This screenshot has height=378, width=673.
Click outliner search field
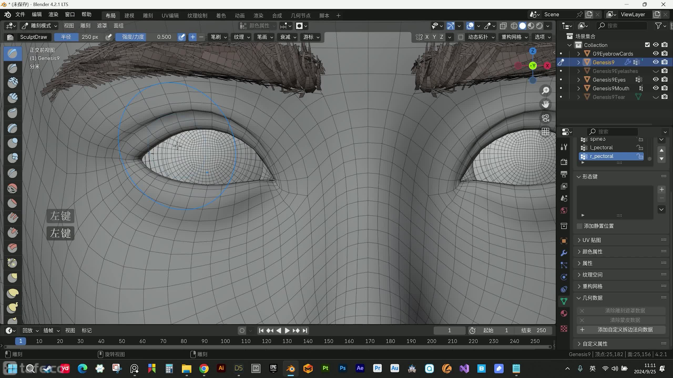[x=622, y=26]
